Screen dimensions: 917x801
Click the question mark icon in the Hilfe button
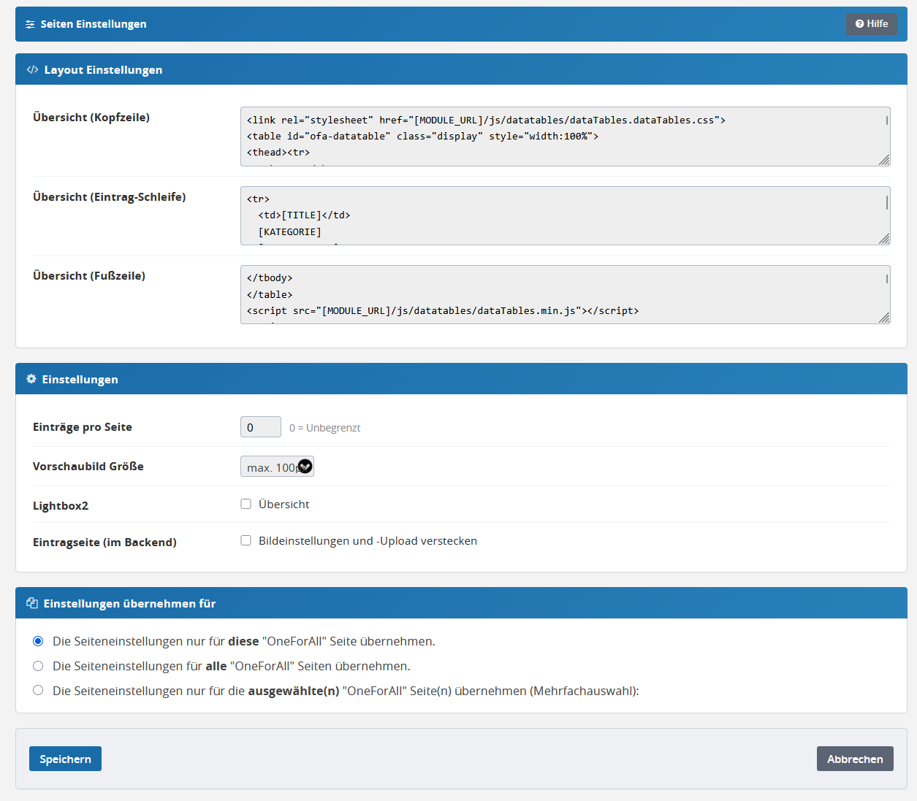[859, 24]
